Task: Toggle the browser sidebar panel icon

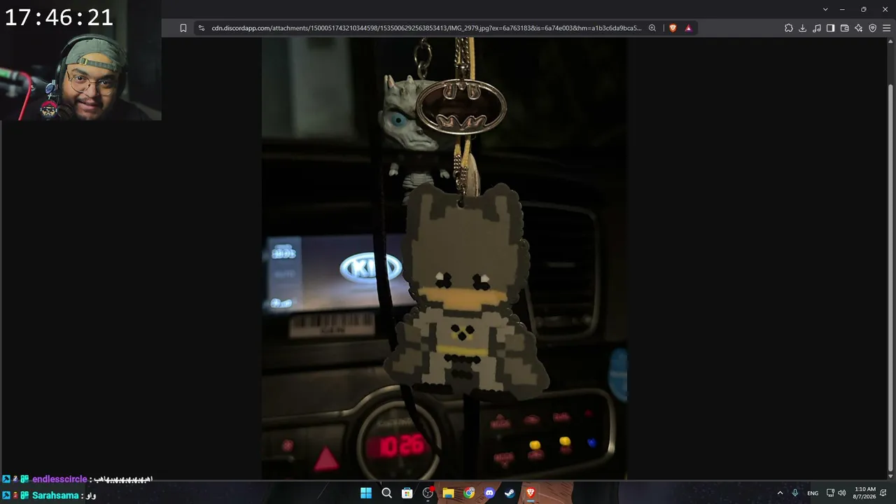Action: pos(831,28)
